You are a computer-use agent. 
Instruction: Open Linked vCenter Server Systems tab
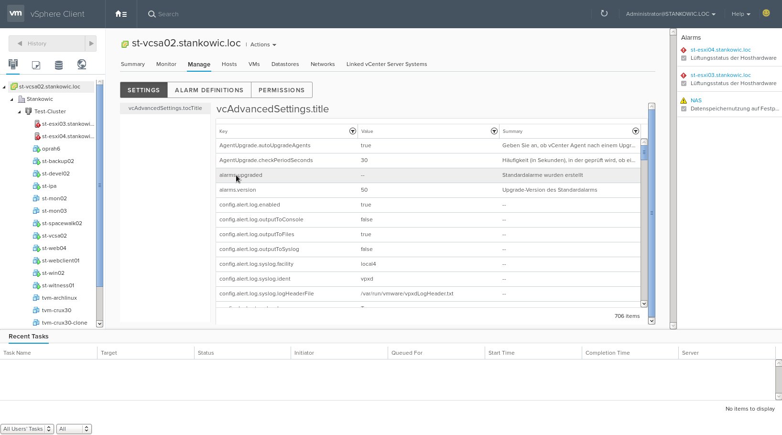[387, 64]
